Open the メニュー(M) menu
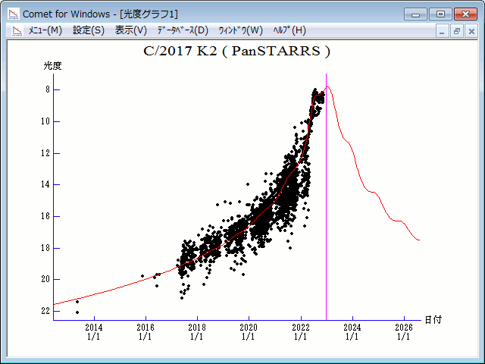Screen dimensions: 485x364 [x=45, y=30]
